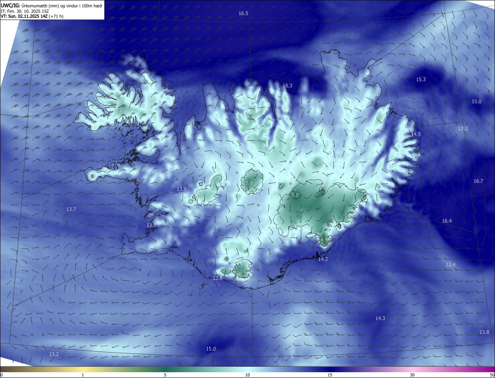The image size is (495, 378).
Task: Click the 13.8 value on the south coast
Action: click(x=218, y=278)
